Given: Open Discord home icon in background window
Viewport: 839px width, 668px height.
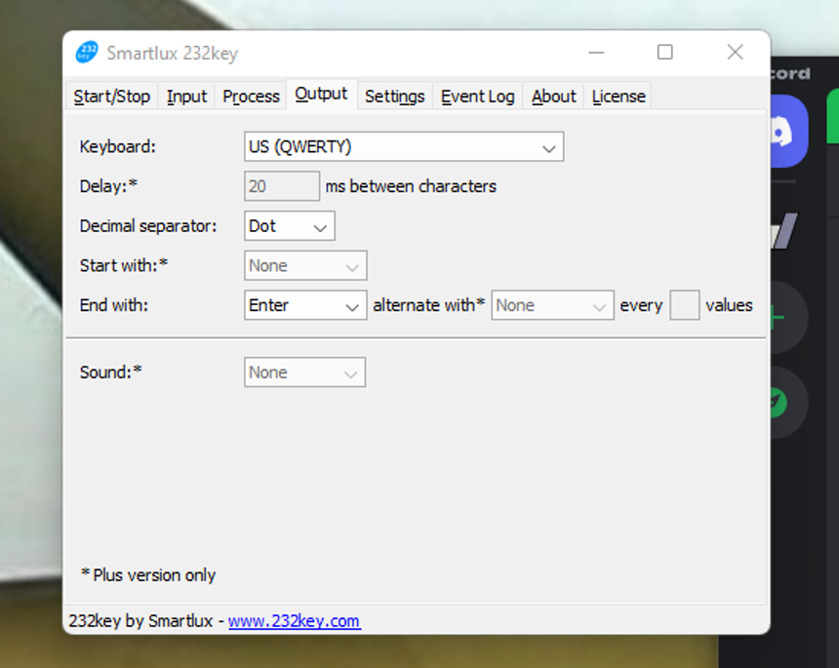Looking at the screenshot, I should [788, 131].
